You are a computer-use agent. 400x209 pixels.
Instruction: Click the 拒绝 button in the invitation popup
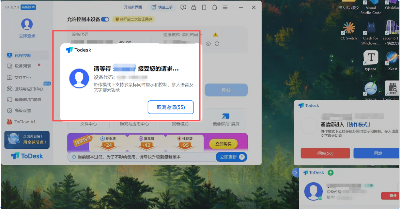click(x=325, y=153)
